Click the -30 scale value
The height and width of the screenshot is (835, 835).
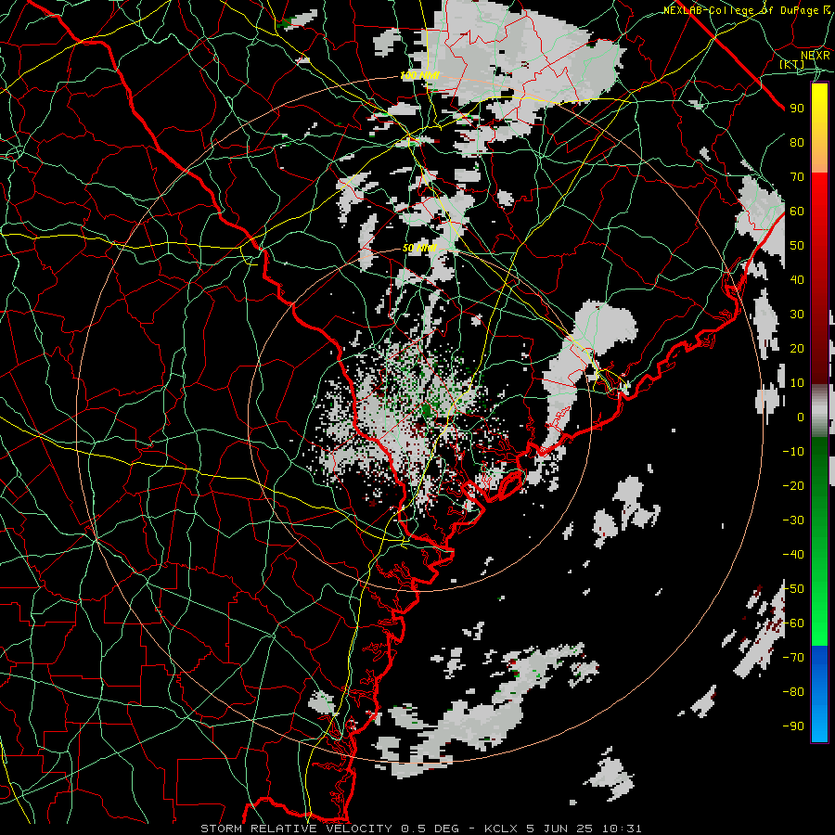[793, 520]
